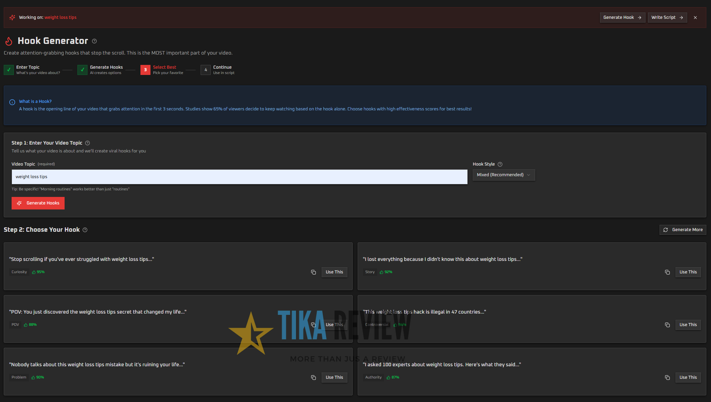Copy the 'Nobody talks about' hook

(313, 378)
